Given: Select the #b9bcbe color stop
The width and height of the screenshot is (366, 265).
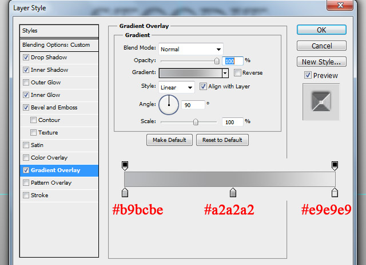Looking at the screenshot, I should click(x=125, y=193).
